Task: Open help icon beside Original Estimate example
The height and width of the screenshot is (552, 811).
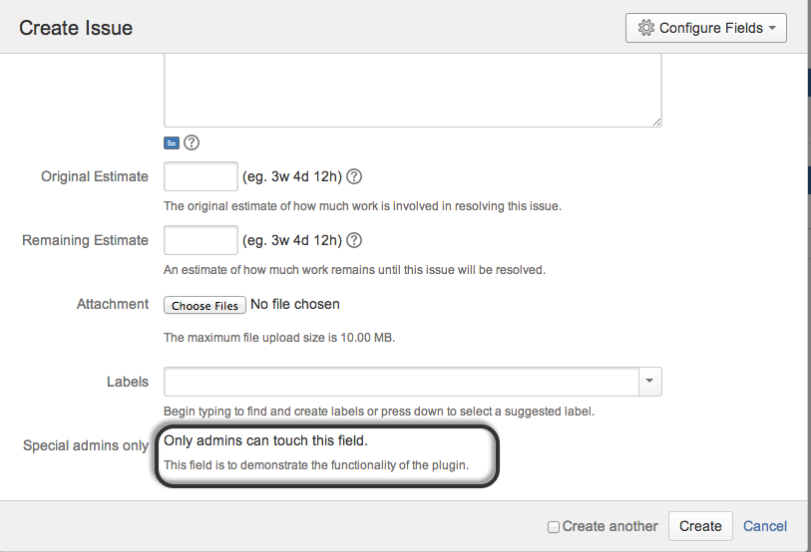Action: coord(354,176)
